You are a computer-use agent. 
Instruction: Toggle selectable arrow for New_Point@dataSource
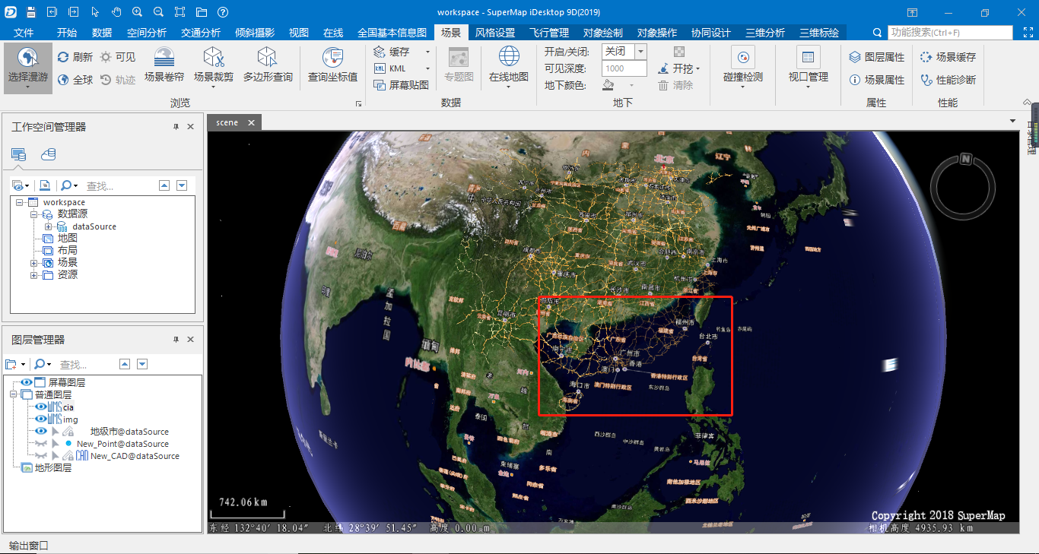coord(55,444)
